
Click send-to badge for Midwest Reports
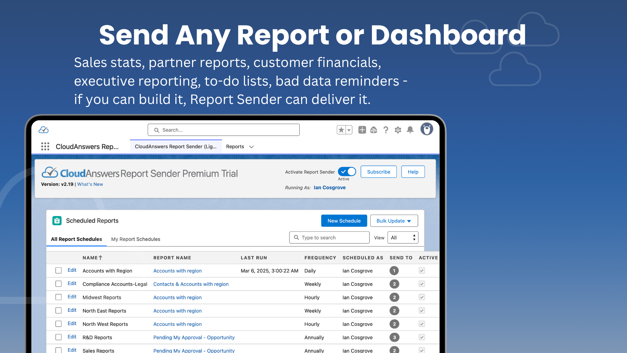pos(394,297)
